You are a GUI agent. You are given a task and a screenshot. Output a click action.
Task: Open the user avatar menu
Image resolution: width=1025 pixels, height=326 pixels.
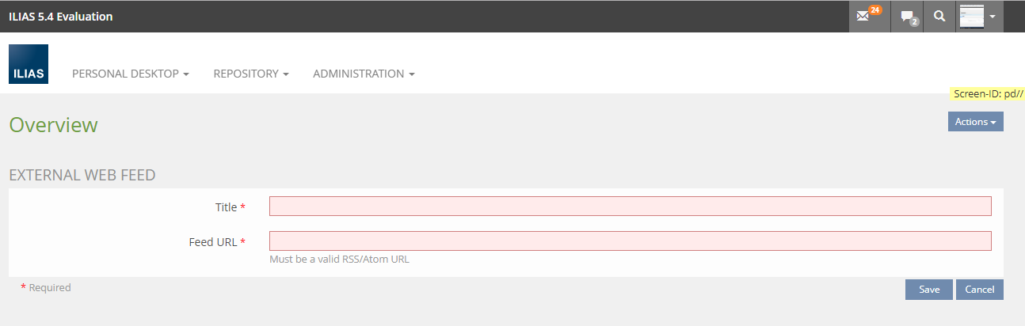pyautogui.click(x=979, y=16)
